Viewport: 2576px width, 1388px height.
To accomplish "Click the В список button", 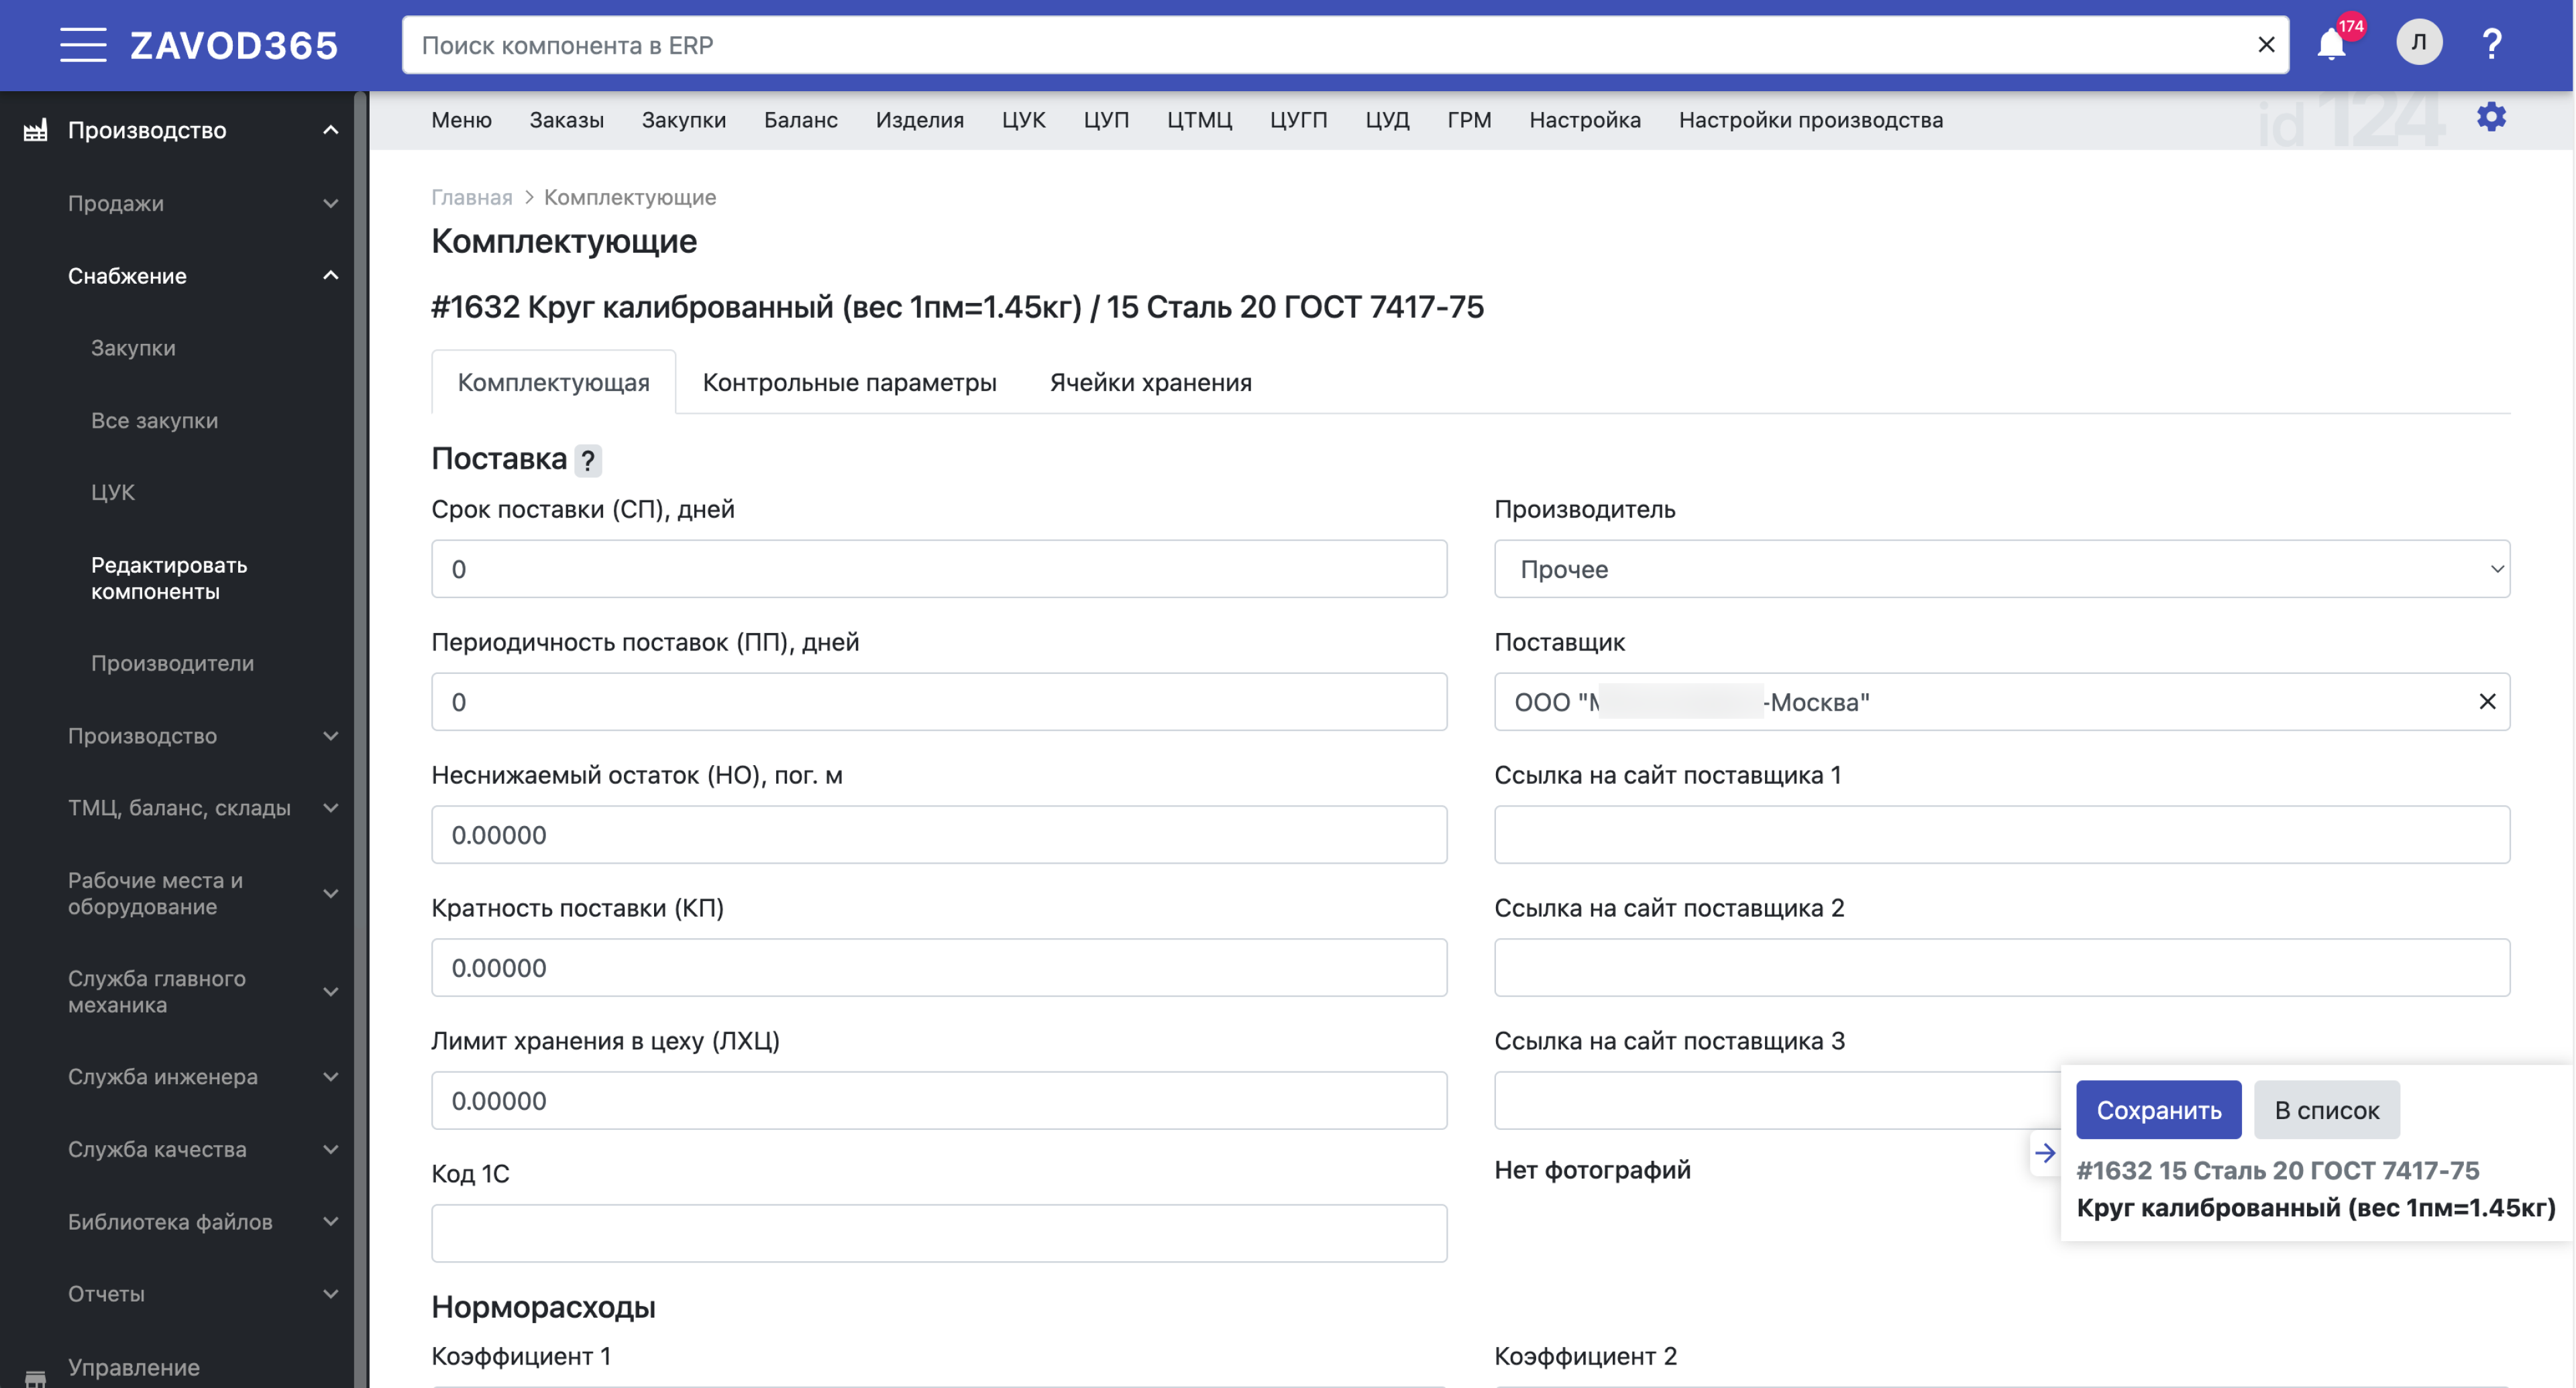I will pyautogui.click(x=2326, y=1109).
